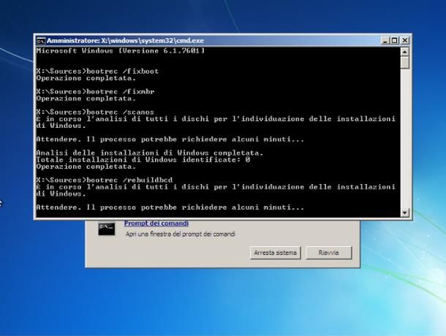This screenshot has width=446, height=336.
Task: Click the console scrollbar down arrow
Action: pos(406,213)
